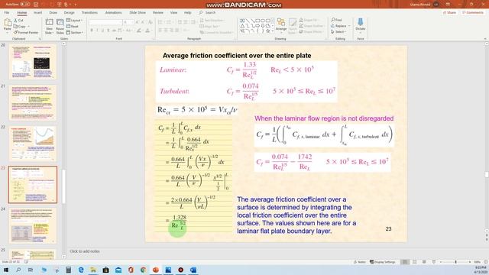Select slide 20 thumbnail
The height and width of the screenshot is (275, 489).
point(33,61)
